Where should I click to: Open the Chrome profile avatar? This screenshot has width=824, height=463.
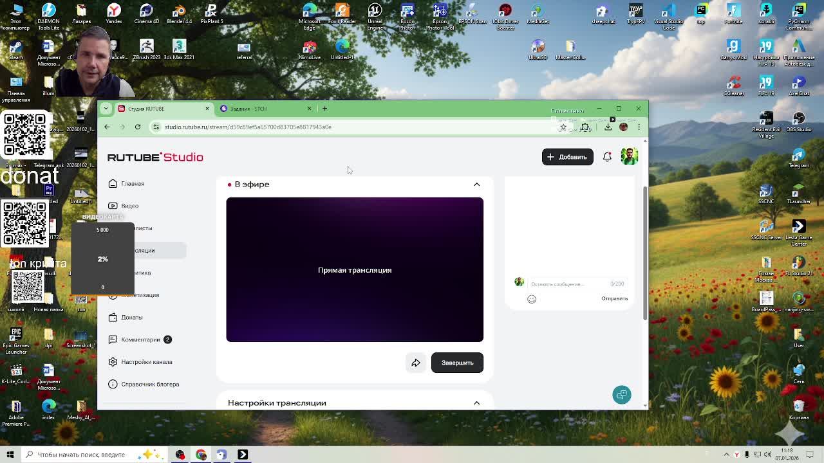click(x=623, y=127)
